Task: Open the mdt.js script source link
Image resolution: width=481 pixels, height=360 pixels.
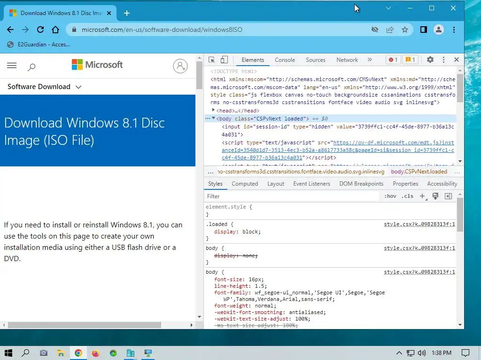Action: coord(338,150)
